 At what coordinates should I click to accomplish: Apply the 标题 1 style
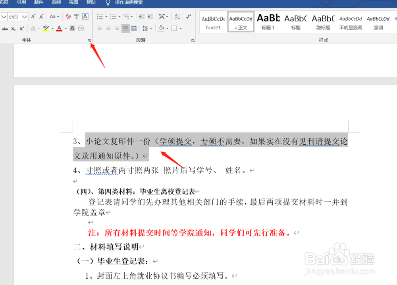(268, 22)
